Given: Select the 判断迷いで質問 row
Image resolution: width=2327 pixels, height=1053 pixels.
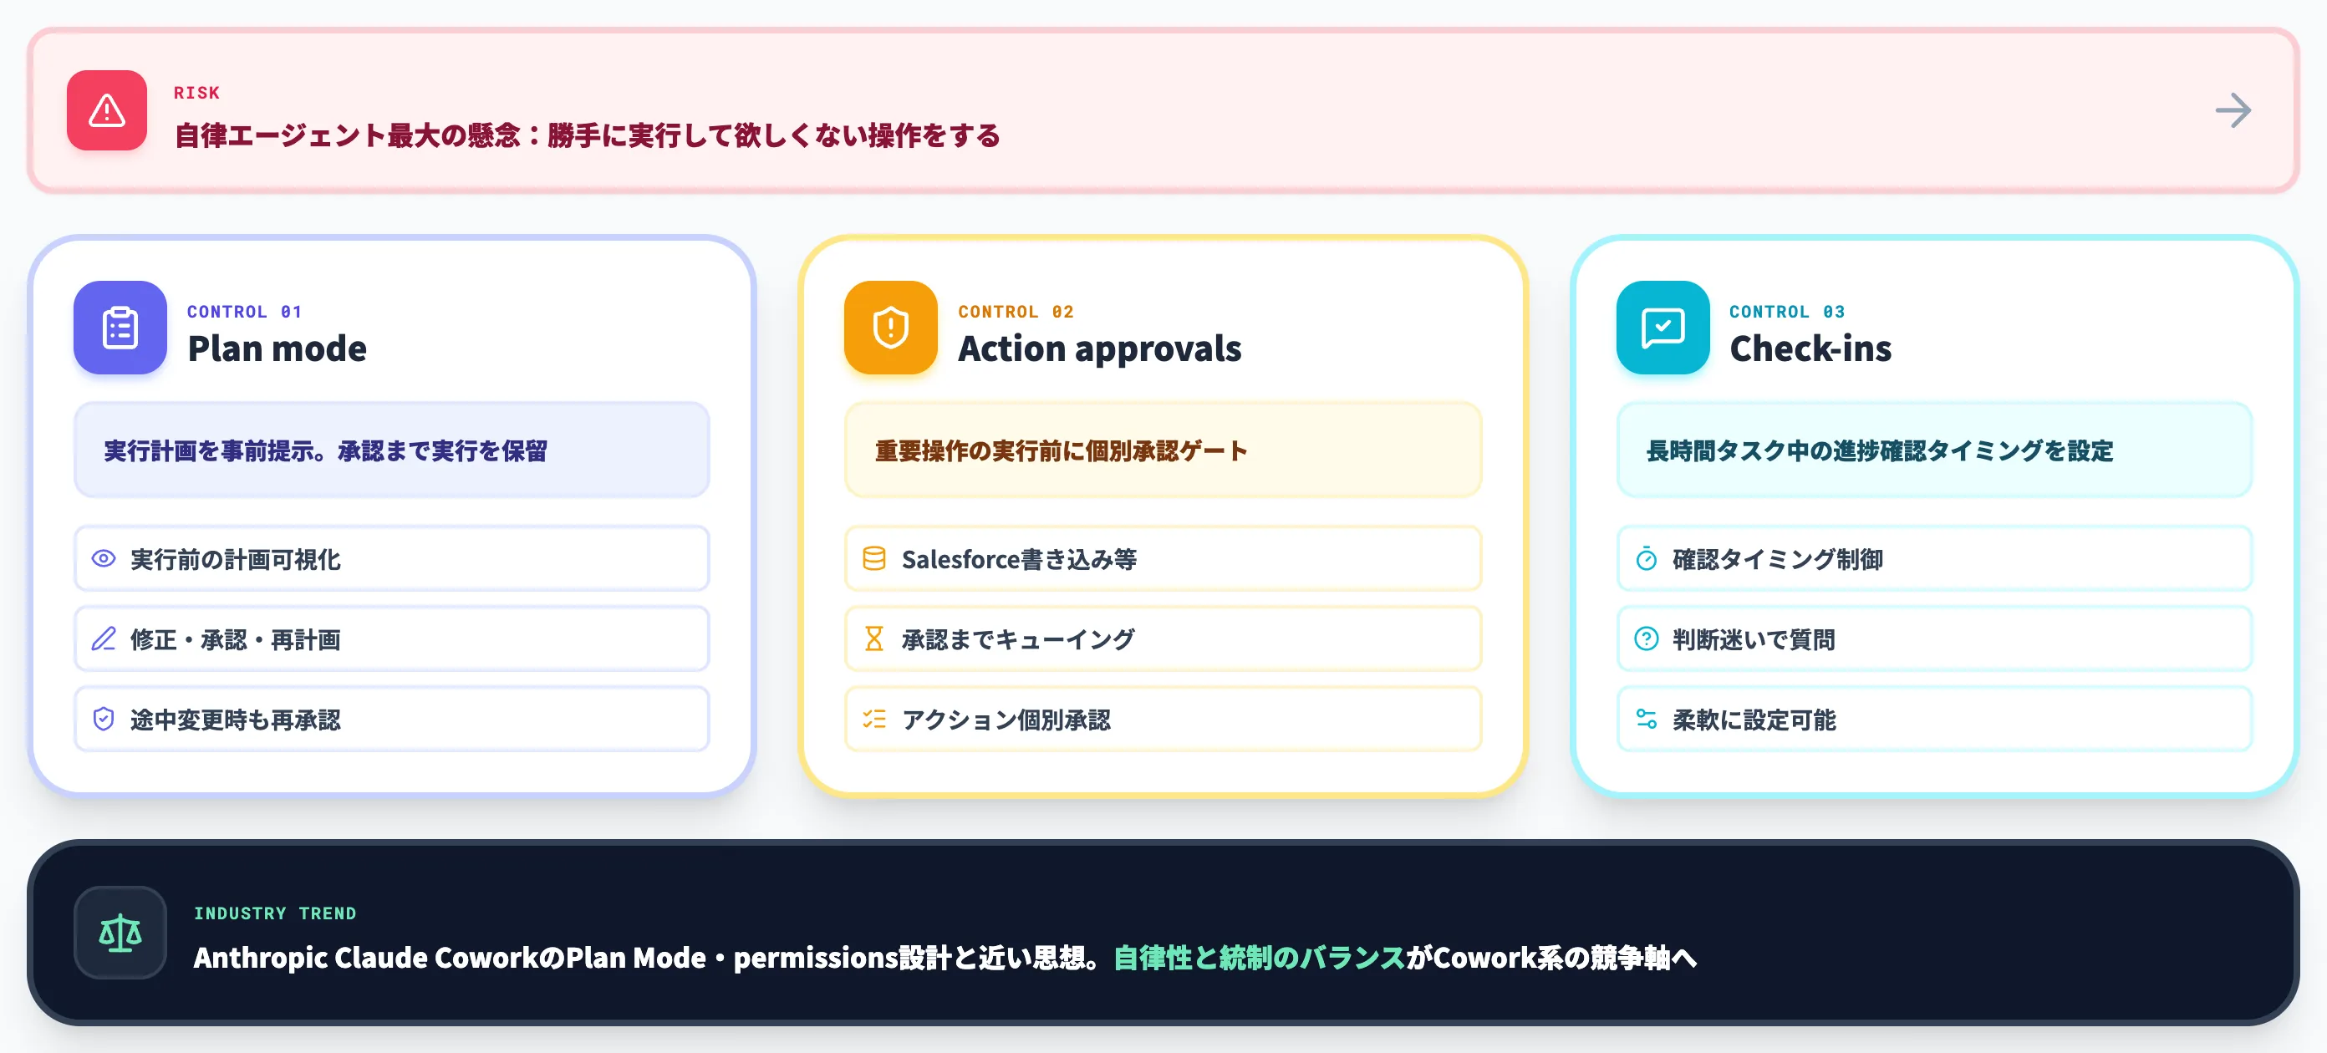Looking at the screenshot, I should (x=1934, y=639).
